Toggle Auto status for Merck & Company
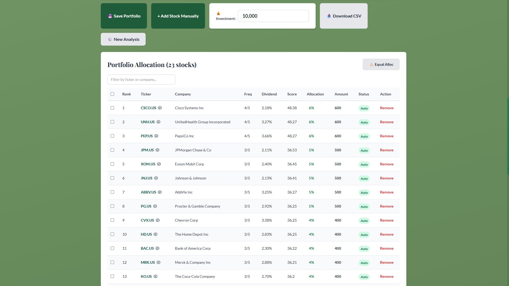This screenshot has height=286, width=509. [x=364, y=262]
